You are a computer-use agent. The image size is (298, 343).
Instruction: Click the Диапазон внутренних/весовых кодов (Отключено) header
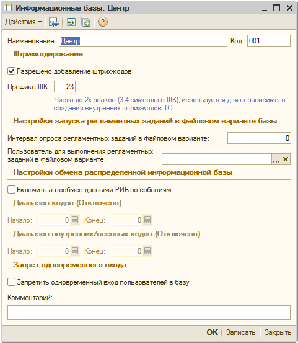pyautogui.click(x=107, y=234)
